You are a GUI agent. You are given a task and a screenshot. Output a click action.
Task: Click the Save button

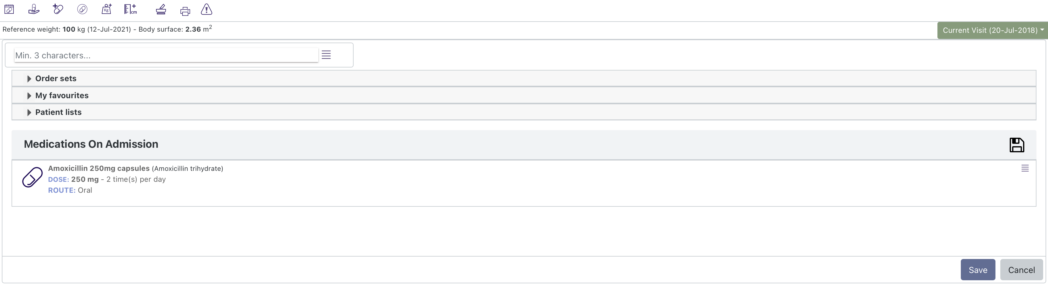(978, 270)
